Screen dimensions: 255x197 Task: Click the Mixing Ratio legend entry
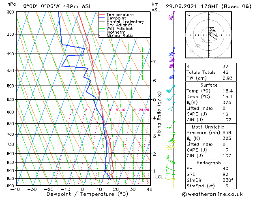pyautogui.click(x=116, y=35)
